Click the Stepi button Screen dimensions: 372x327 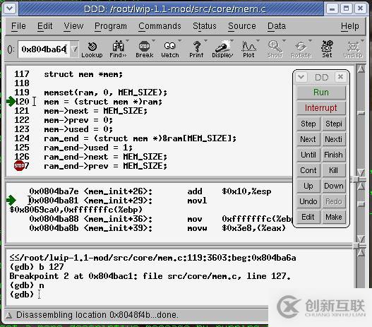(334, 124)
